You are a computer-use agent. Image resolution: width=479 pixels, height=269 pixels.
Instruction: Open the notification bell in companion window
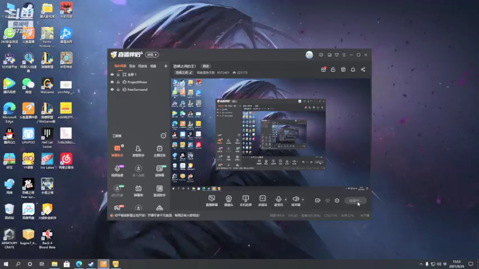(x=353, y=69)
